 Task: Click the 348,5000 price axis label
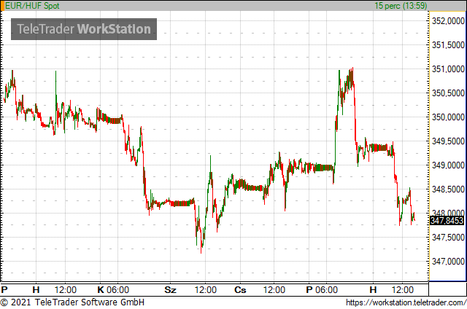(448, 189)
